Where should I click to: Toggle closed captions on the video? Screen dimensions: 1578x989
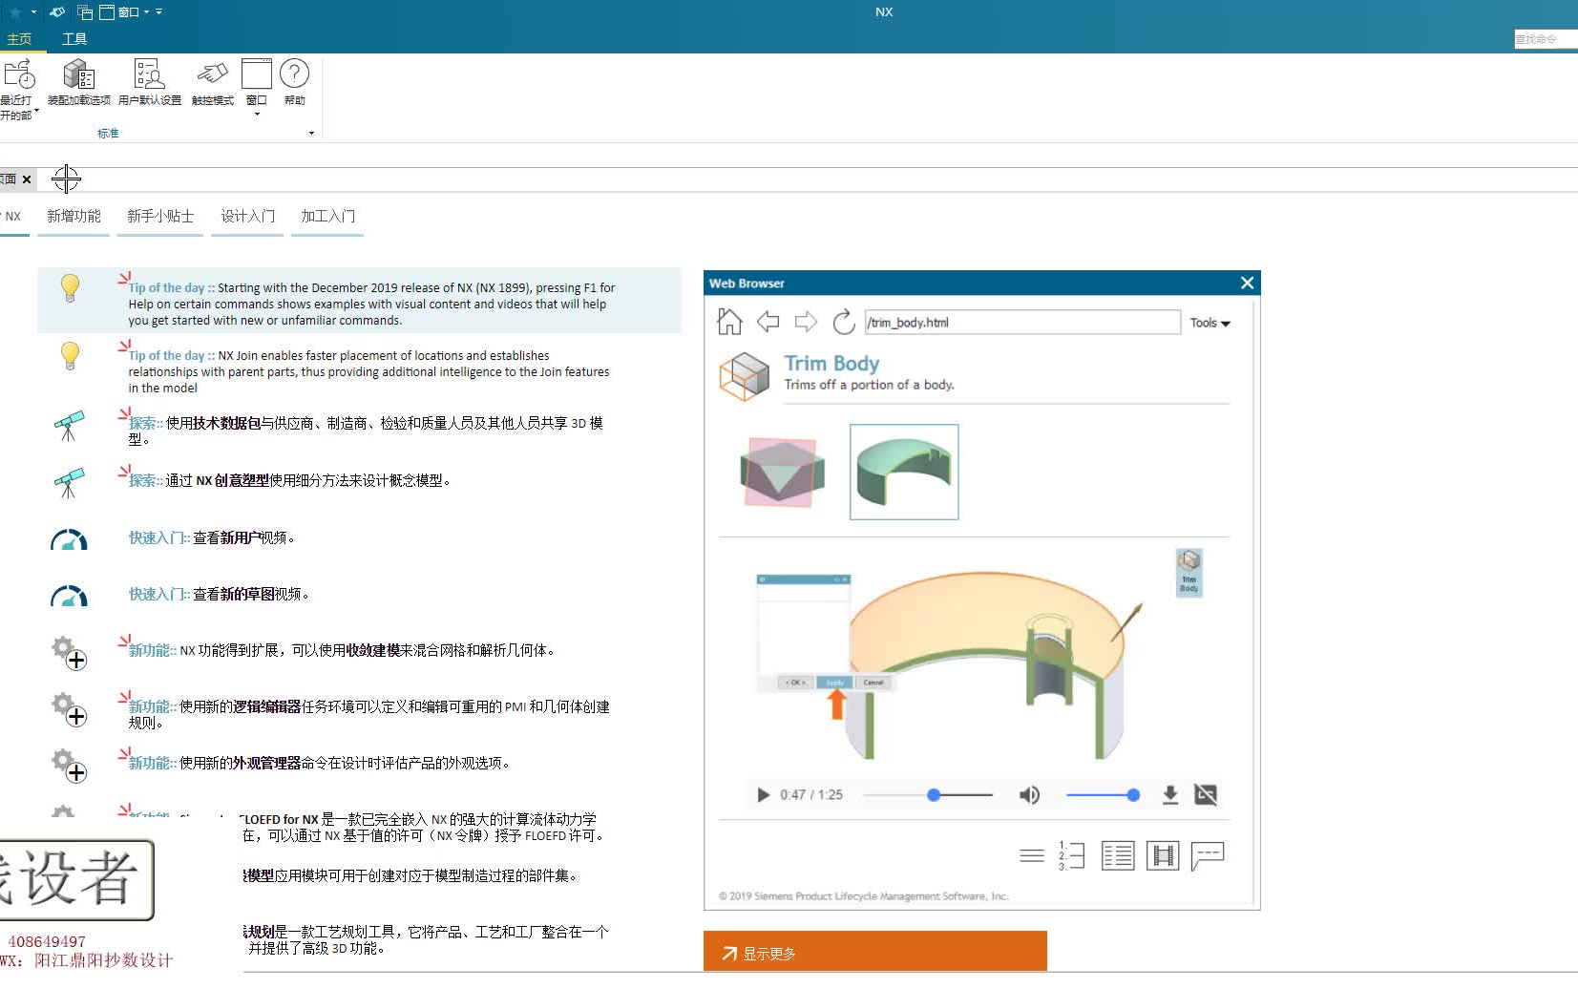1206,794
